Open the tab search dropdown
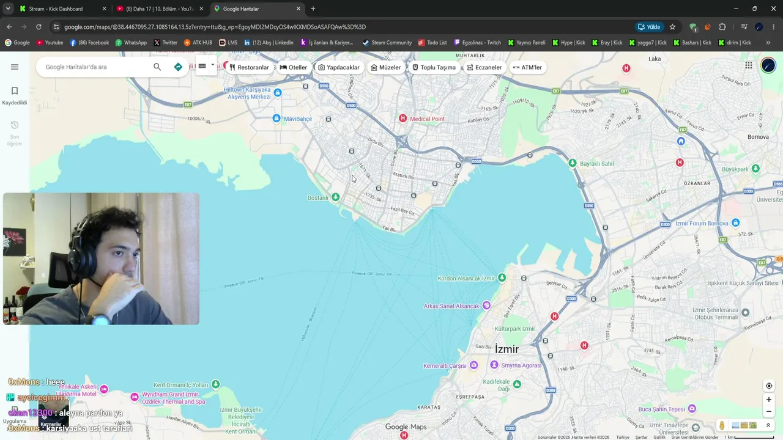This screenshot has width=783, height=440. 8,9
